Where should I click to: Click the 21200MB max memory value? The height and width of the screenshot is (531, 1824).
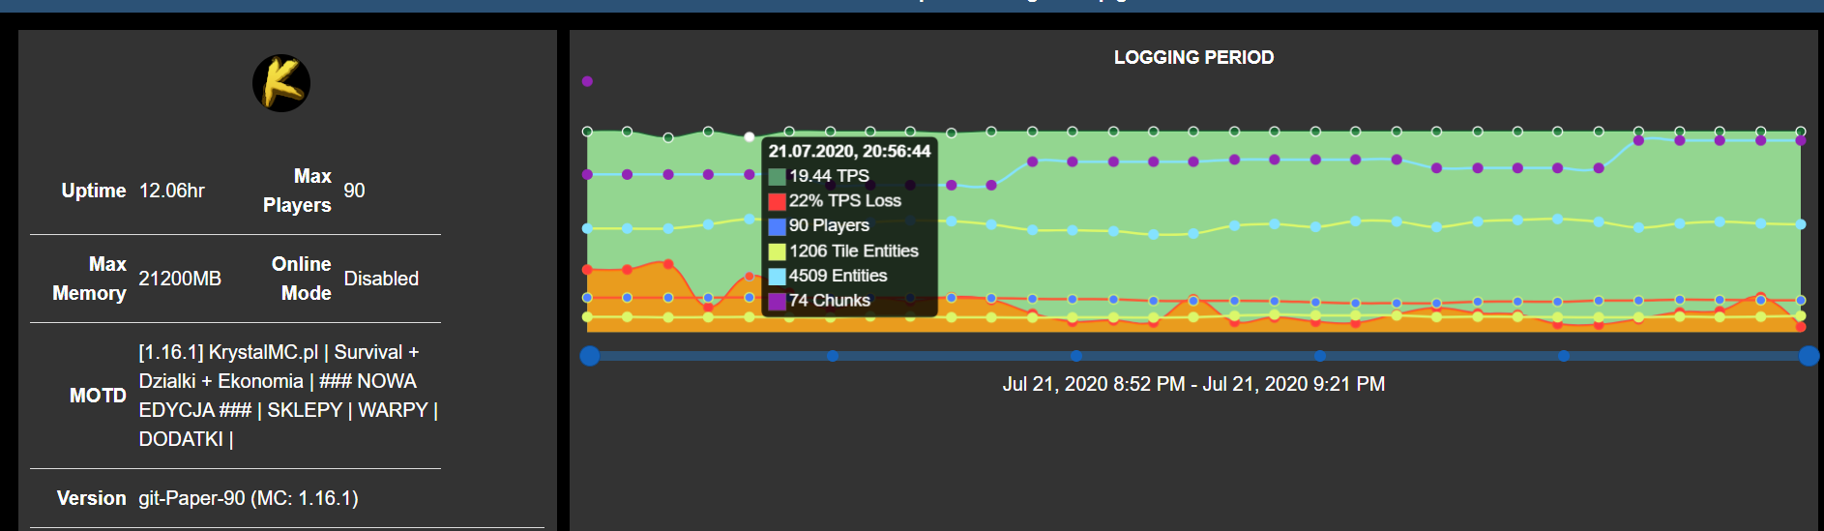pyautogui.click(x=180, y=279)
